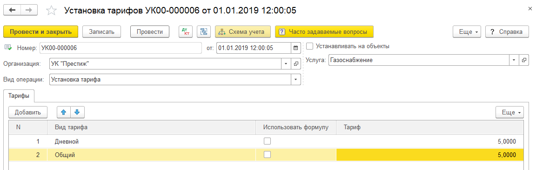Open Схема учета
The width and height of the screenshot is (536, 170).
click(243, 31)
